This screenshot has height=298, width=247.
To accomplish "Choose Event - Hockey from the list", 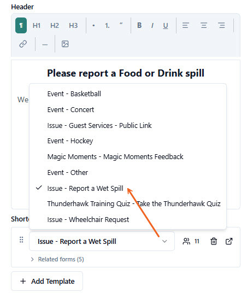I will [70, 141].
